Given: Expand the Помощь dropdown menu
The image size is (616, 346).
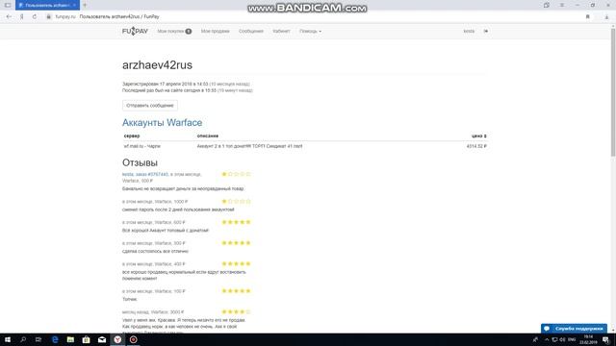Looking at the screenshot, I should point(310,31).
